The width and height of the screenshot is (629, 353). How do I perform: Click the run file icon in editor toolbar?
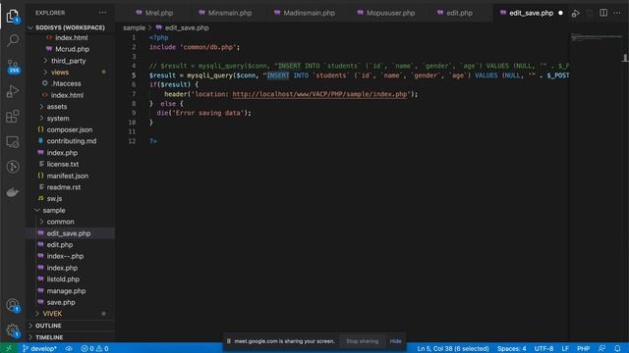coord(576,13)
